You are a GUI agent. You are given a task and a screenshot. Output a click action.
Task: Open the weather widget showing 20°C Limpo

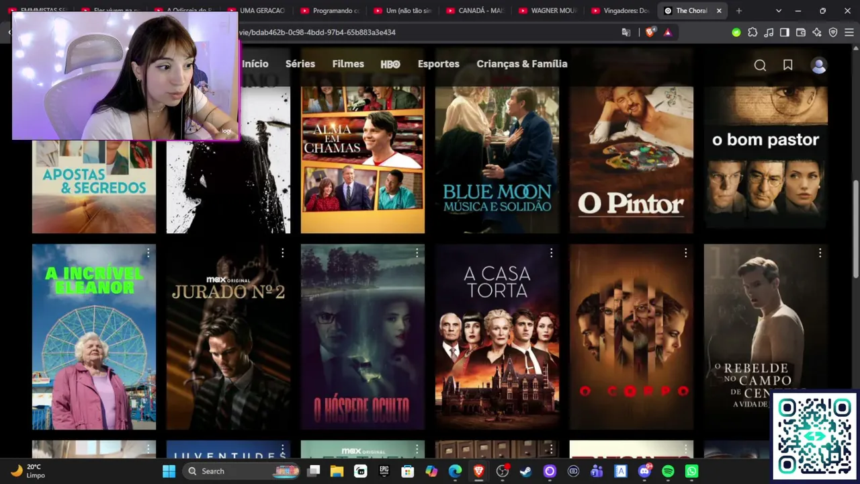click(28, 471)
